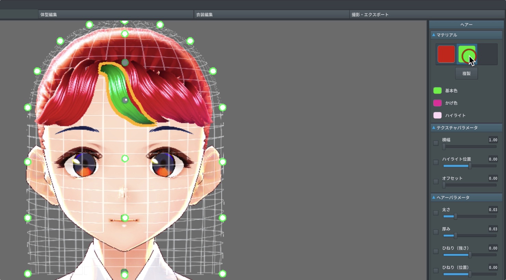Click the guide point on the mouth
The width and height of the screenshot is (506, 280).
coord(125,218)
